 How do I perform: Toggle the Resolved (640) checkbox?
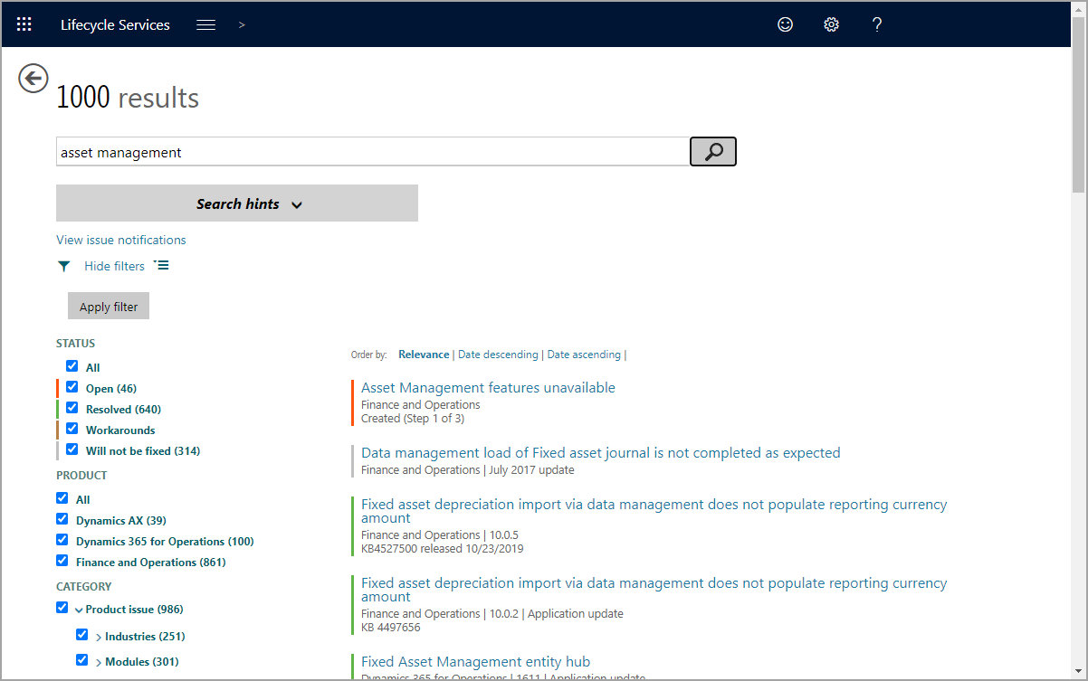click(72, 408)
